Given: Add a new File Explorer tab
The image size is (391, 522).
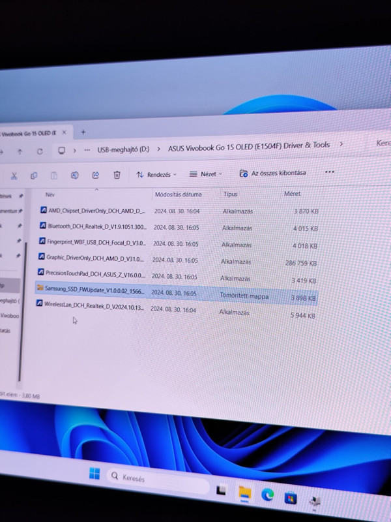Looking at the screenshot, I should coord(83,132).
